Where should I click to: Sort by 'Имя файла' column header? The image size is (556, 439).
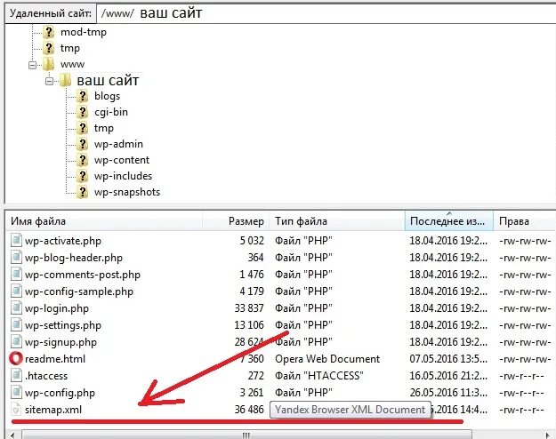point(104,221)
